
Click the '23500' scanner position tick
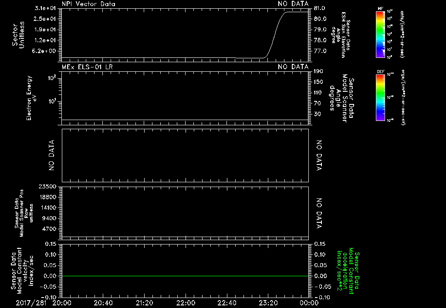click(x=48, y=187)
